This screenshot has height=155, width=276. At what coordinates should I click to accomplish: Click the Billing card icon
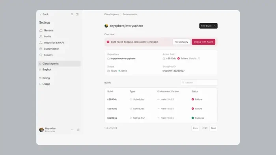pyautogui.click(x=40, y=78)
